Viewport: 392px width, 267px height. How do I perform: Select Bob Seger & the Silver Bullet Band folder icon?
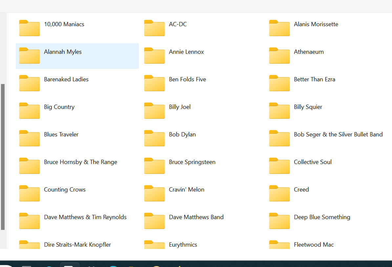279,138
